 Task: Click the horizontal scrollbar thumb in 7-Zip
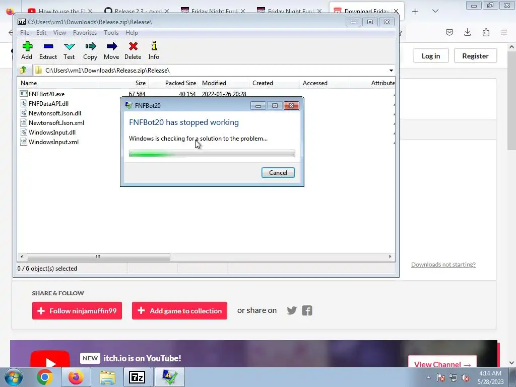point(98,256)
